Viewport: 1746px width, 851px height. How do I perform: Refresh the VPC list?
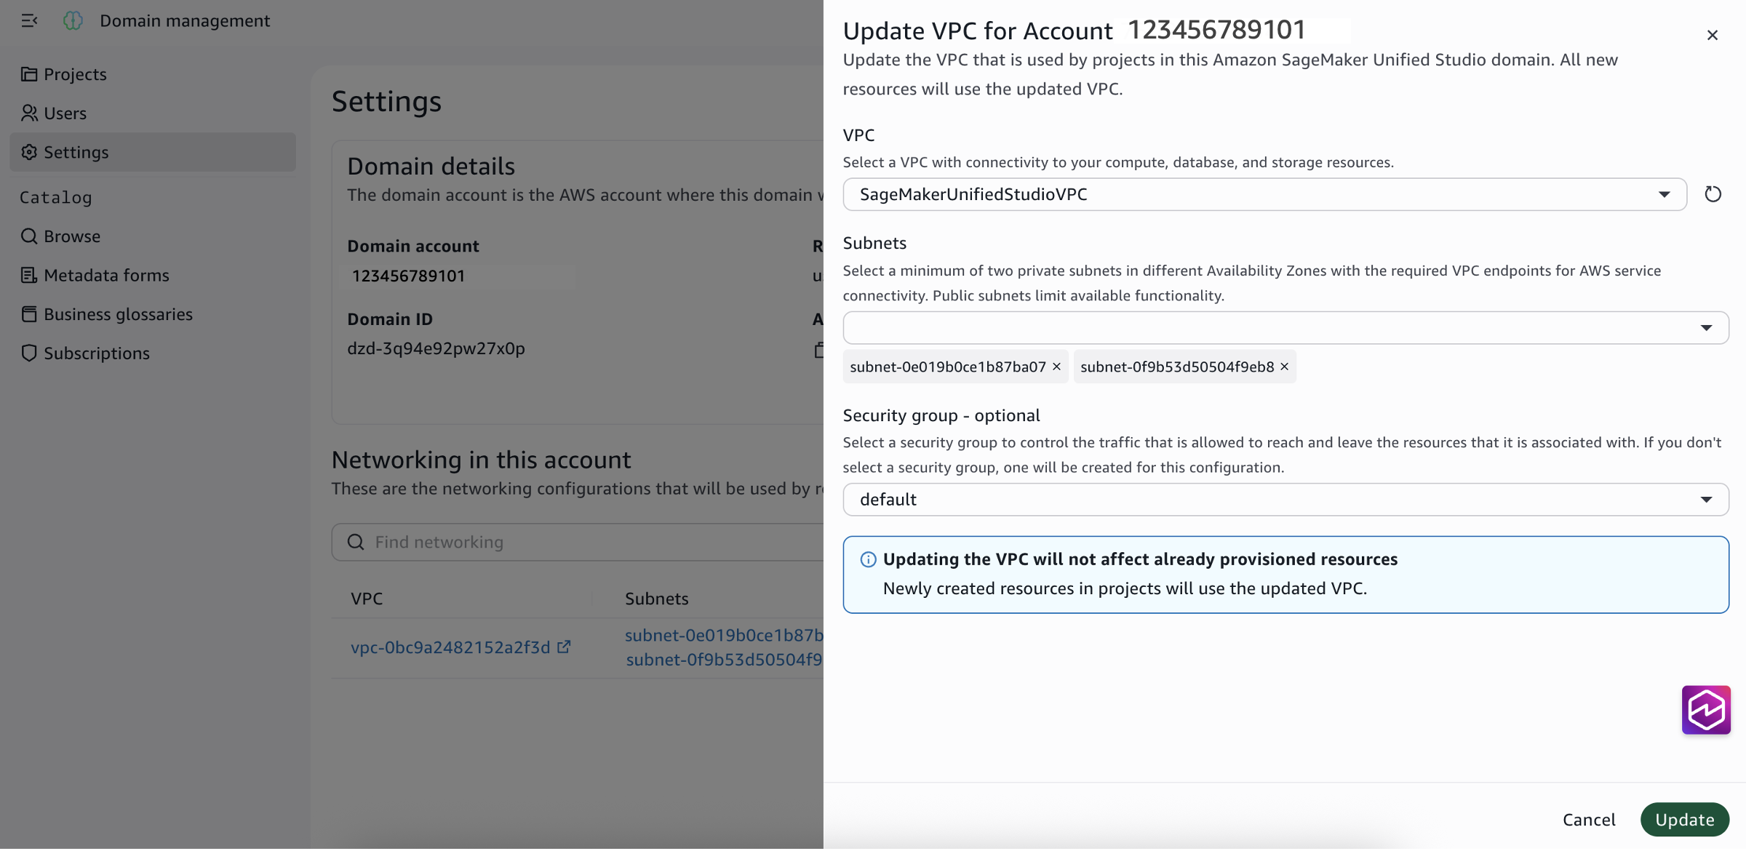click(1713, 194)
